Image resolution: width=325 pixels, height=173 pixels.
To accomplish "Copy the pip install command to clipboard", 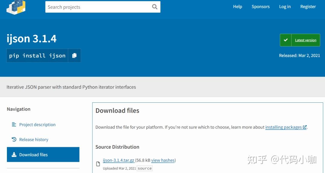I will (75, 55).
